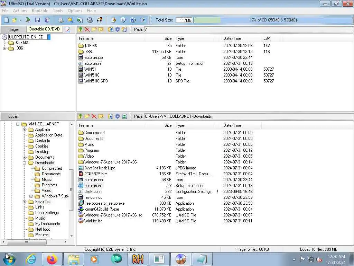This screenshot has width=354, height=266.
Task: Click the blue Help question mark icon
Action: (133, 20)
